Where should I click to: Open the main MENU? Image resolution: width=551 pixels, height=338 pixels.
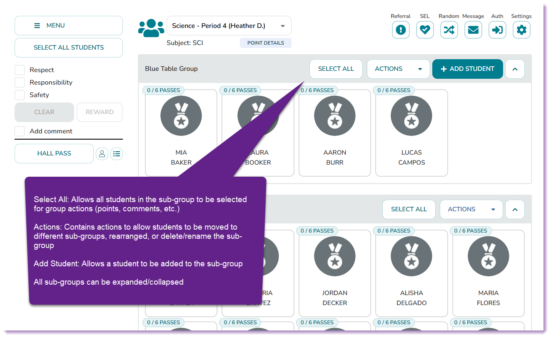tap(69, 25)
